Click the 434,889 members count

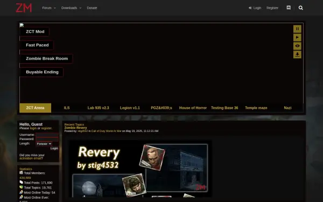tap(25, 178)
